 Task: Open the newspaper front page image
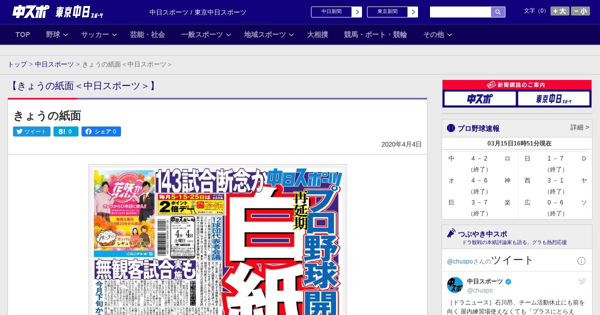pos(217,240)
